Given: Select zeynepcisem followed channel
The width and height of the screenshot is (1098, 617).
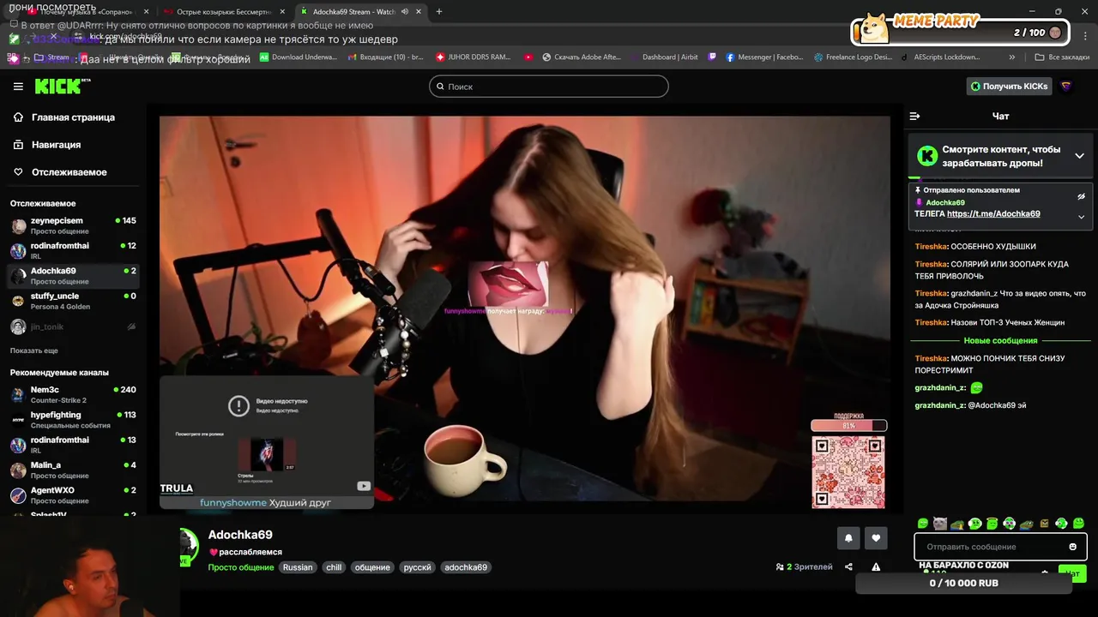Looking at the screenshot, I should click(x=73, y=225).
